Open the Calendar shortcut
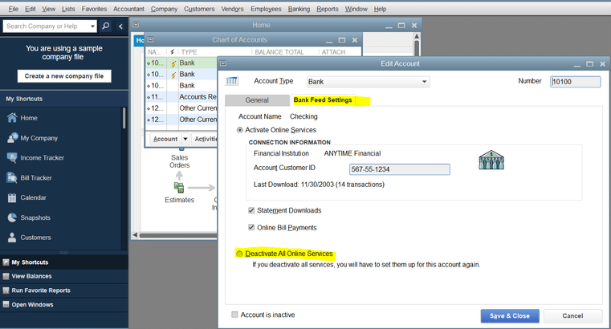The width and height of the screenshot is (611, 329). [33, 197]
